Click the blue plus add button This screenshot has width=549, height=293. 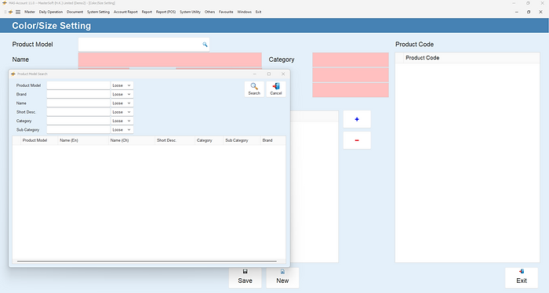coord(357,119)
